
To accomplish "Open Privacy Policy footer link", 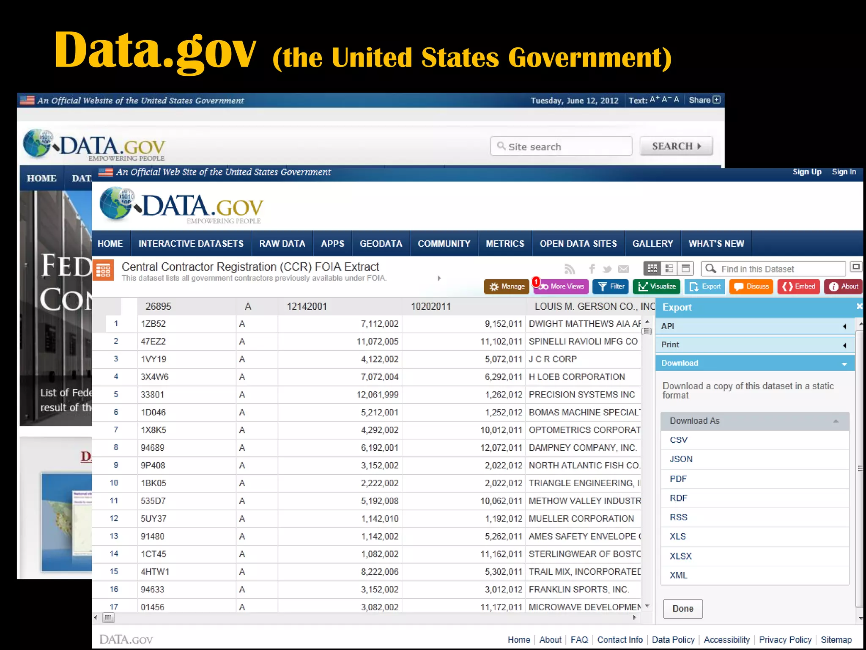I will (x=785, y=640).
